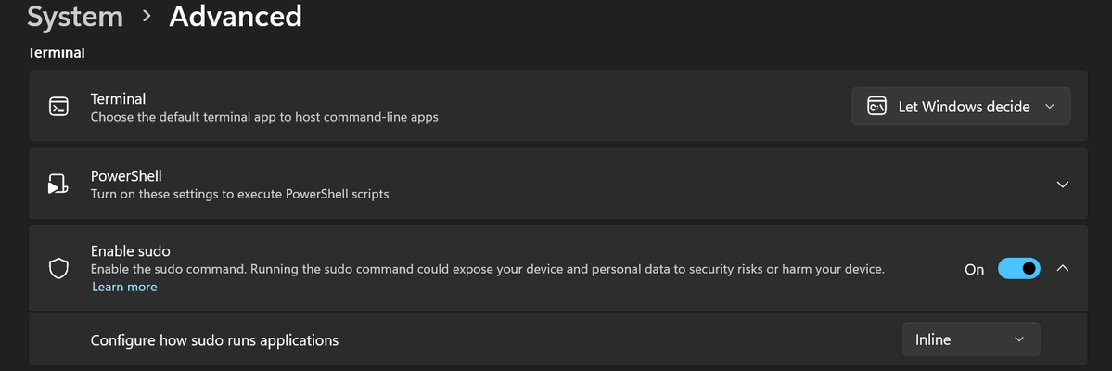Click the breadcrumb arrow after System
Viewport: 1112px width, 371px height.
[x=147, y=17]
